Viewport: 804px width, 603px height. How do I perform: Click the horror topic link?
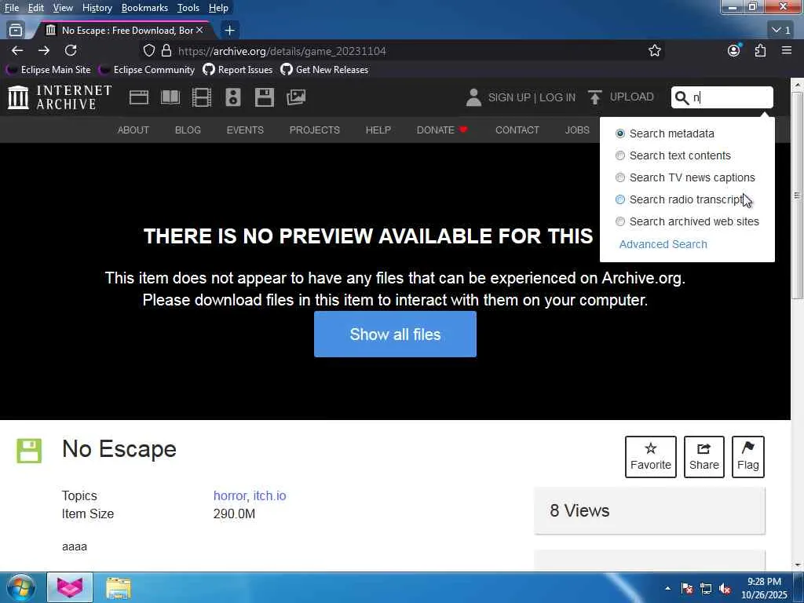click(232, 496)
